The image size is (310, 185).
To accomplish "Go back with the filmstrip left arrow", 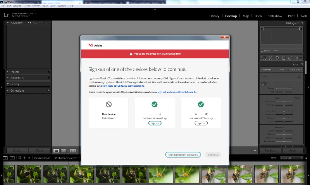I will [24, 158].
